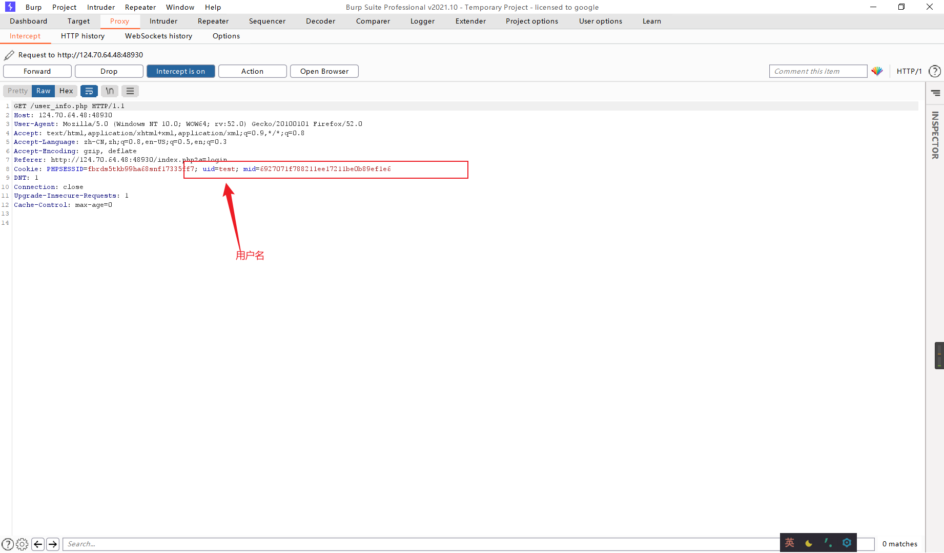944x553 pixels.
Task: Open the proxy Options sub-tab
Action: (x=227, y=36)
